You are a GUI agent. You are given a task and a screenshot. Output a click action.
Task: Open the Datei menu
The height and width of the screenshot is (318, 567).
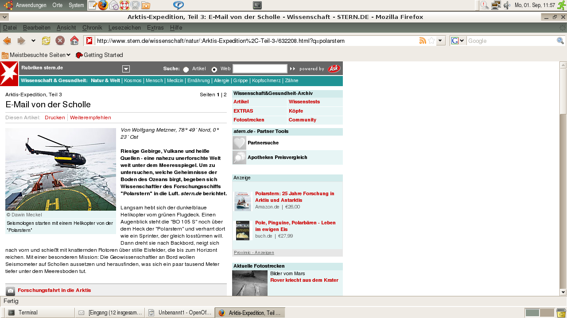(x=10, y=28)
